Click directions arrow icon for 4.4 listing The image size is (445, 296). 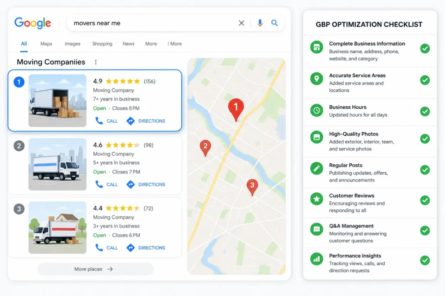pos(130,247)
